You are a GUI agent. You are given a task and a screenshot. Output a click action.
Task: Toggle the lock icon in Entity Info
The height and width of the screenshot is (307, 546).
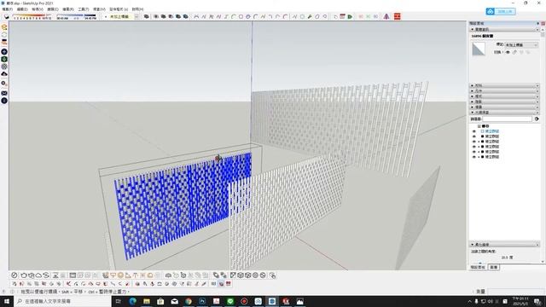point(514,52)
